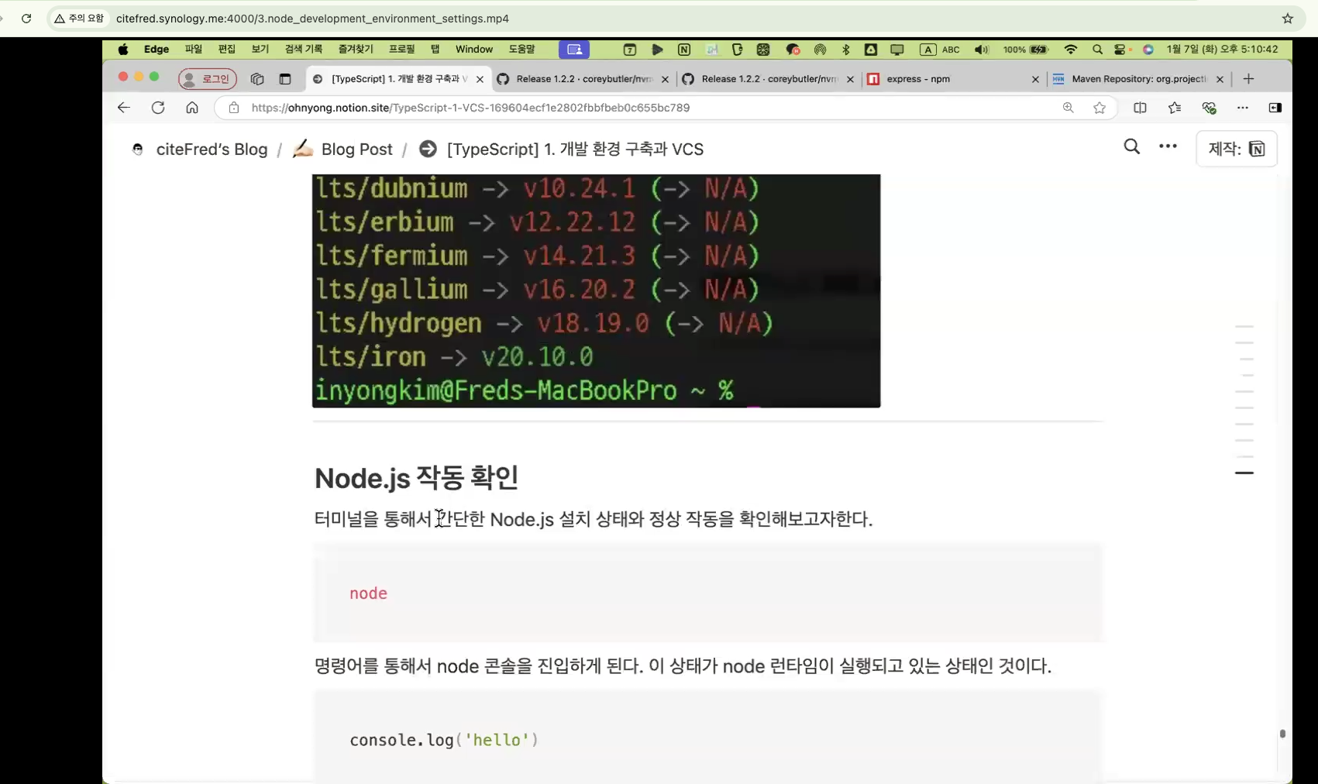
Task: Bookmark the video page with the star icon
Action: 1288,19
